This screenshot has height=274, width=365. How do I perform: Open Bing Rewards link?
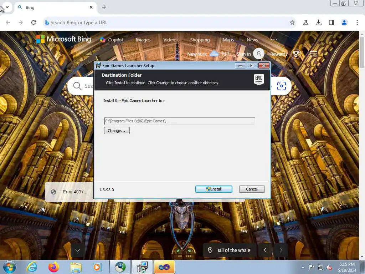pyautogui.click(x=279, y=54)
